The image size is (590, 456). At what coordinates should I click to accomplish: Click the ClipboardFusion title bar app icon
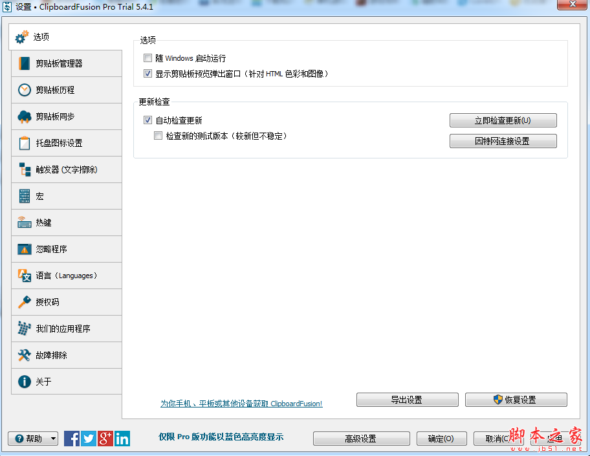(x=6, y=6)
